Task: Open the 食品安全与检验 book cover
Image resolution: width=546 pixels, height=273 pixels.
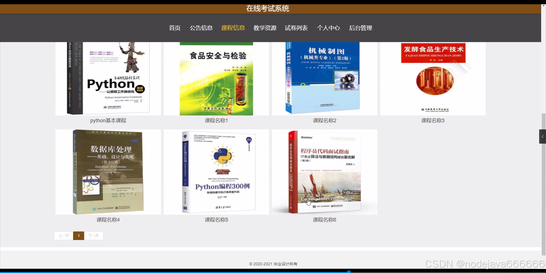Action: tap(216, 79)
